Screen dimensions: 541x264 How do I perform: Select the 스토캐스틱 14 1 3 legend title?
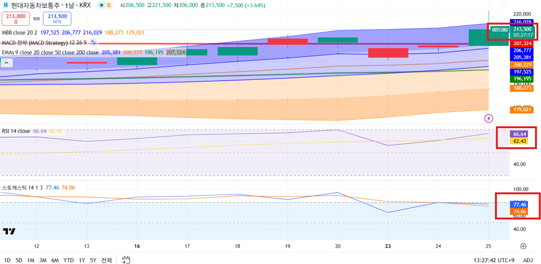point(22,187)
